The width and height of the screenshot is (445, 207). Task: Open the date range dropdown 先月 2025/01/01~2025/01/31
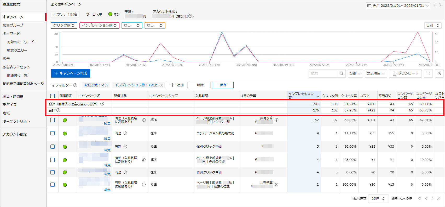point(398,6)
